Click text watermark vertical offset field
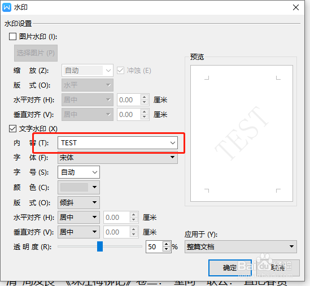The image size is (310, 286). (x=117, y=232)
